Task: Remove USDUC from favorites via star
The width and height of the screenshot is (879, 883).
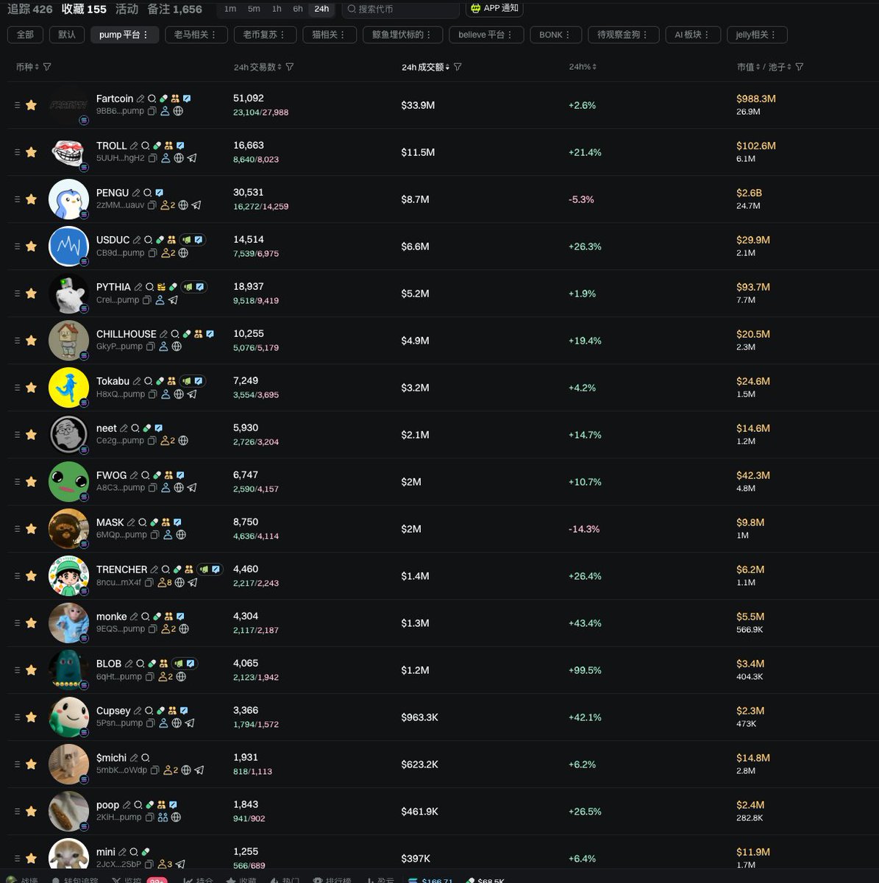Action: (31, 247)
